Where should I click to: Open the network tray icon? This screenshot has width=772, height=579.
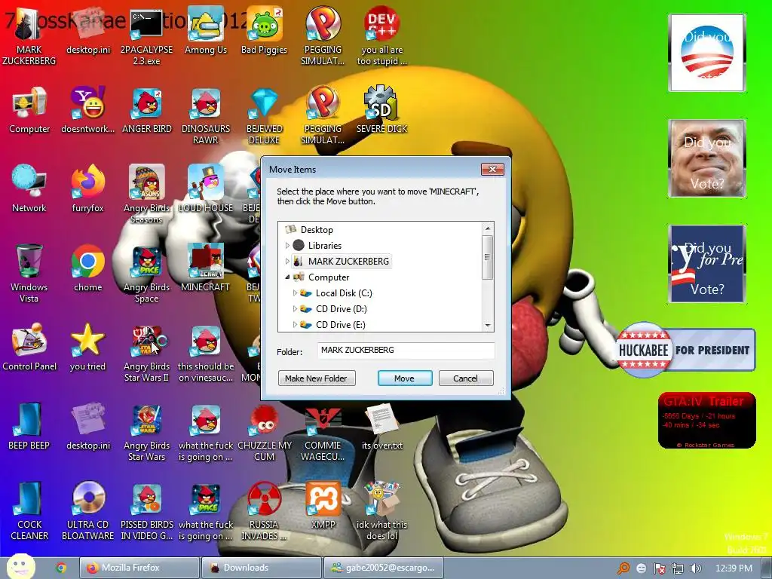678,568
